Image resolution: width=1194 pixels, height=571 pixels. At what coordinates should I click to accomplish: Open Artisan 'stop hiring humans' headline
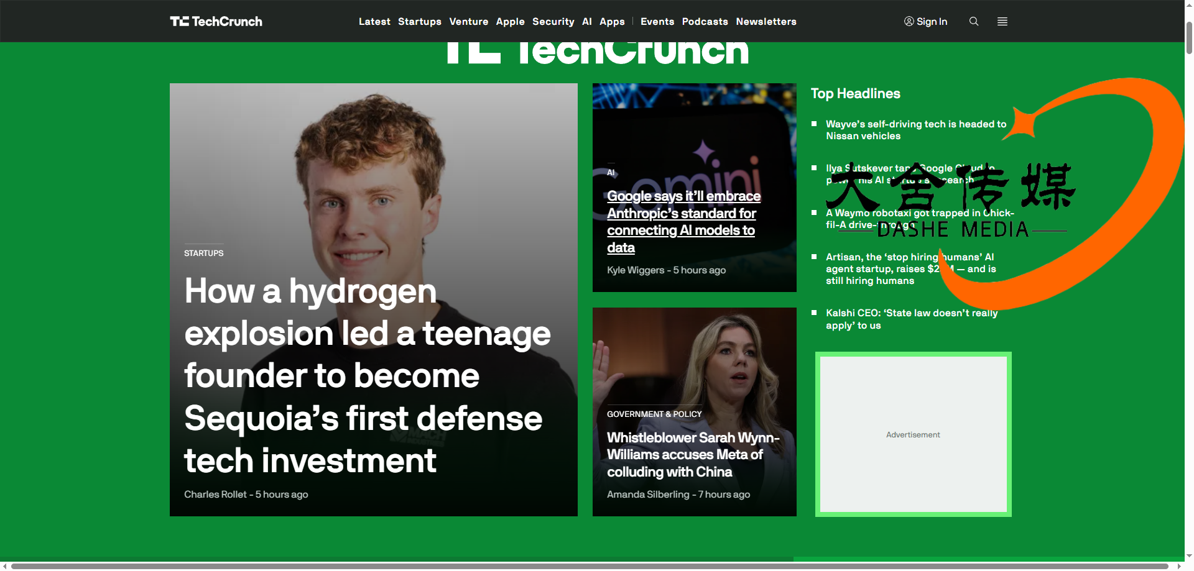tap(911, 268)
